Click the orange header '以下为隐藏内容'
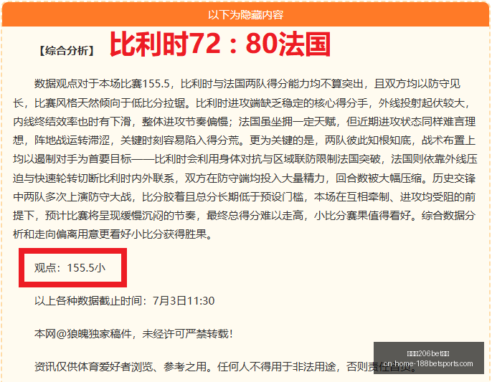Viewport: 492px width, 382px height. 246,15
